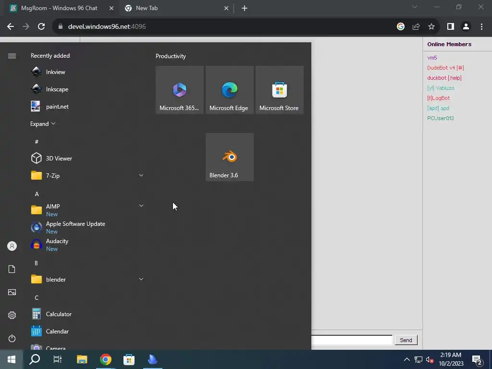
Task: Open Task View on the taskbar
Action: [58, 359]
